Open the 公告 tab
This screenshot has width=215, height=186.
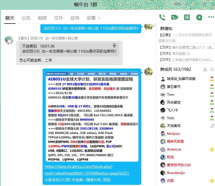[x=26, y=18]
